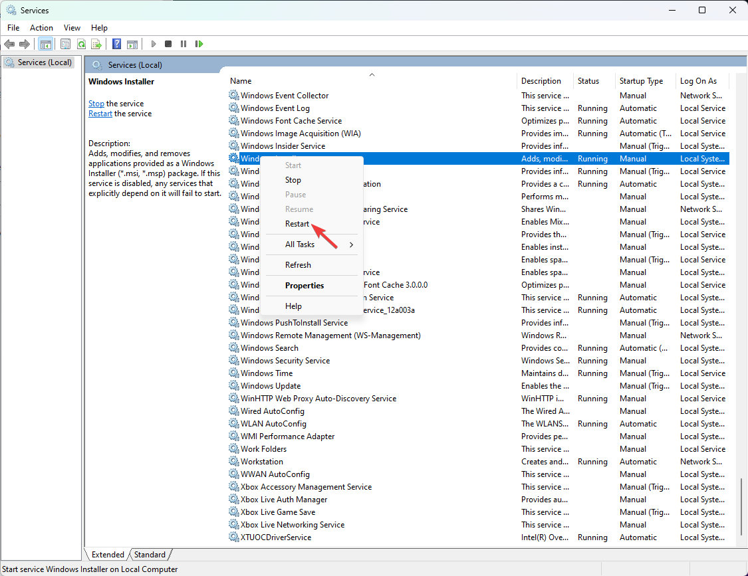748x576 pixels.
Task: Open the Action menu
Action: point(41,28)
